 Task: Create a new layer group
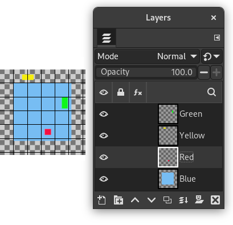pyautogui.click(x=118, y=200)
